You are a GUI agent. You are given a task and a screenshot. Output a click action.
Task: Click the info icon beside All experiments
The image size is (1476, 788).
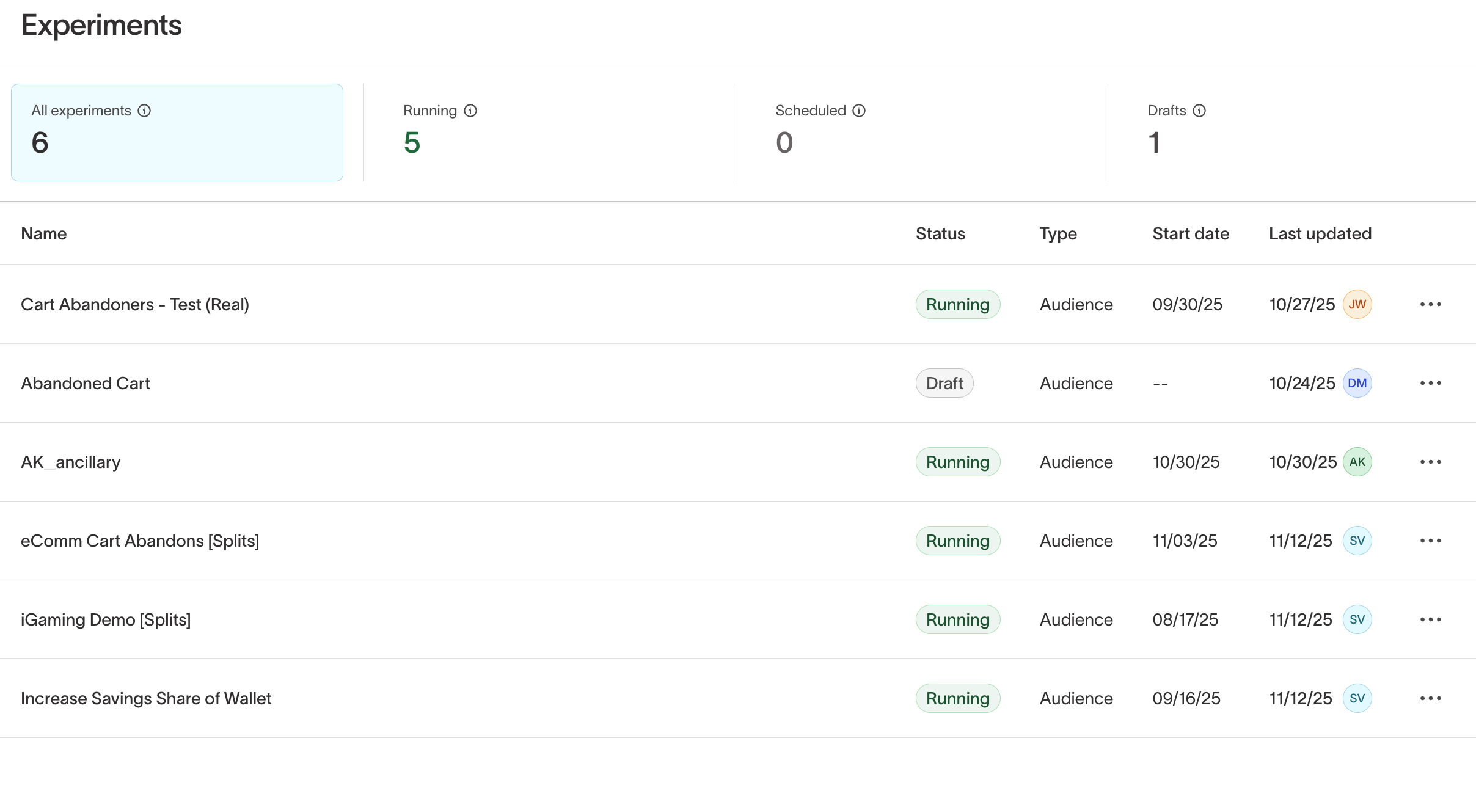click(145, 111)
